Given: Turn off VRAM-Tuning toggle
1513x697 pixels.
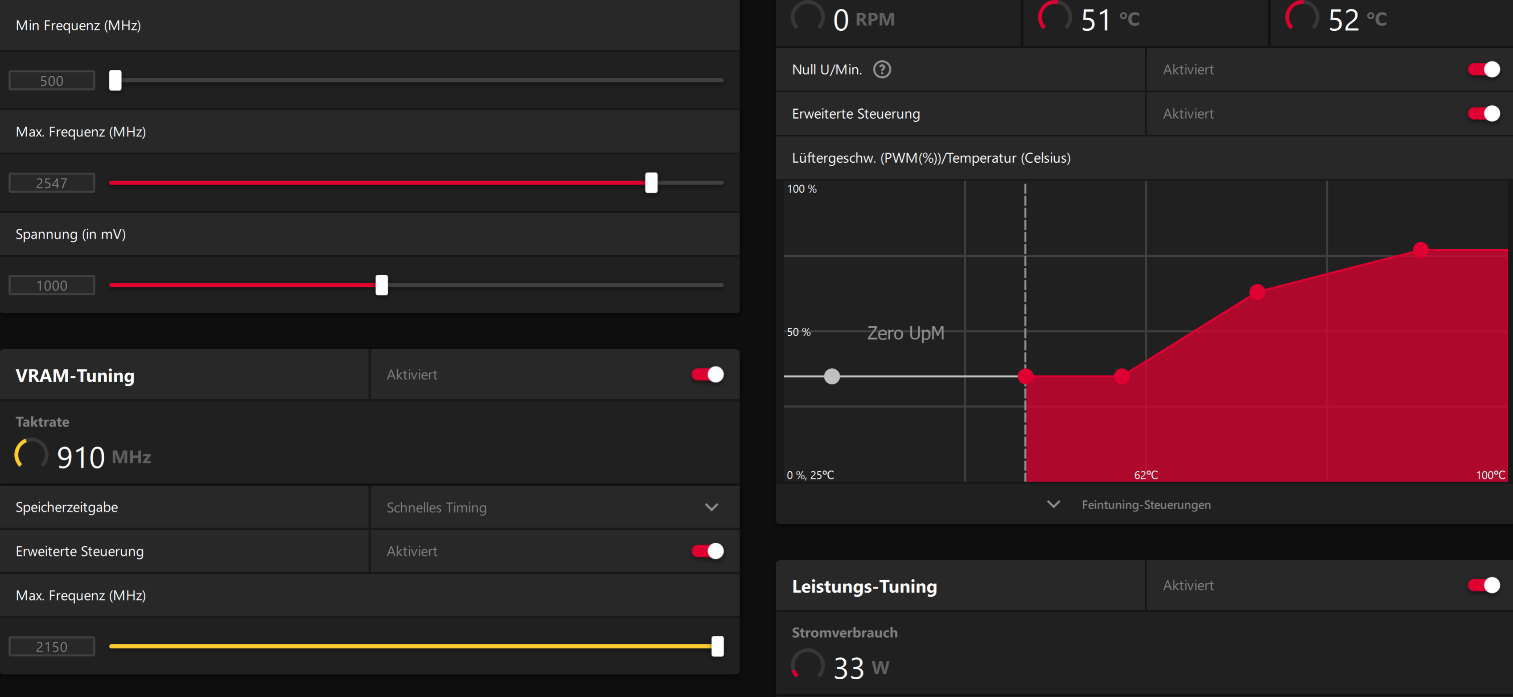Looking at the screenshot, I should (x=707, y=374).
